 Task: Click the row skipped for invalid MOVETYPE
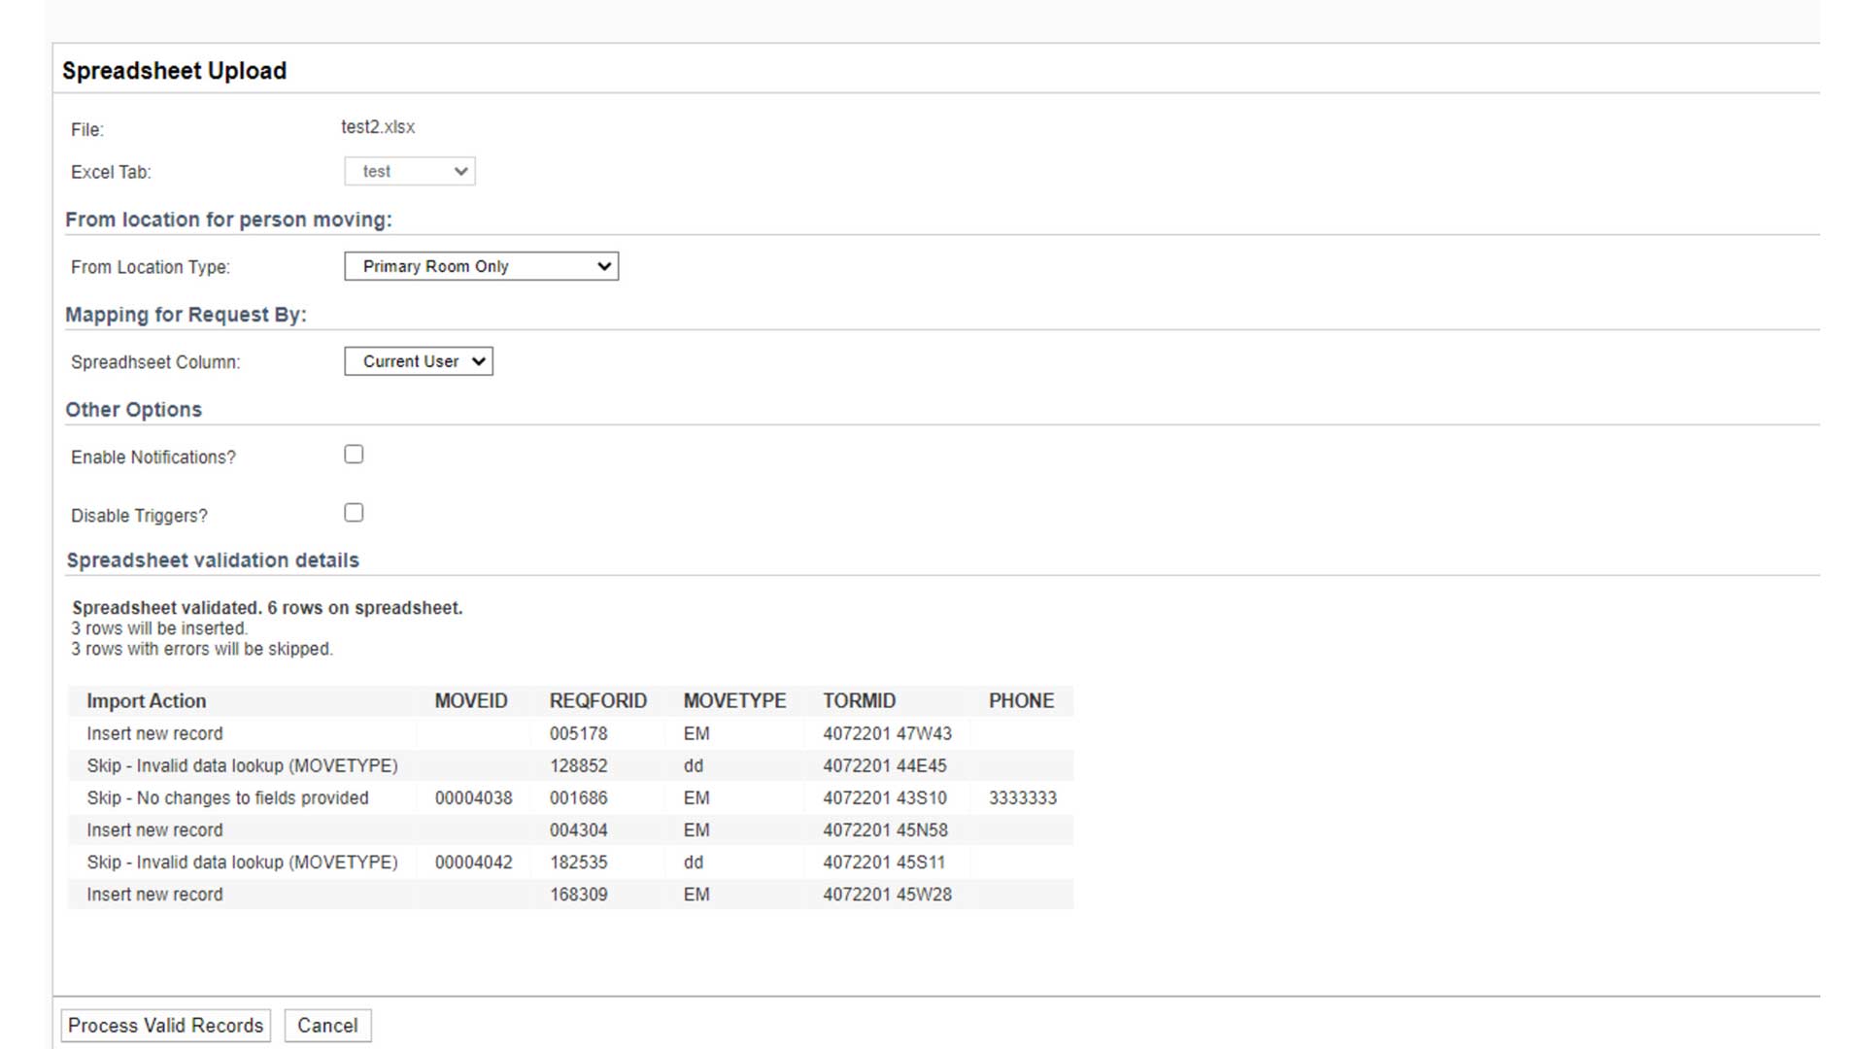pyautogui.click(x=242, y=765)
